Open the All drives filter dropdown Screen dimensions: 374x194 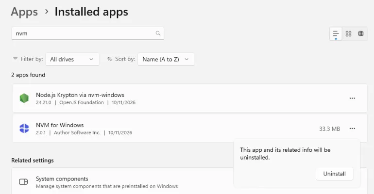click(x=72, y=59)
